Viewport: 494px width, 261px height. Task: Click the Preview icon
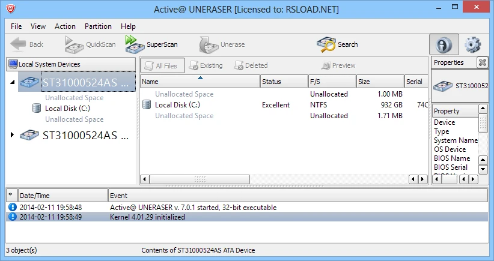pos(326,65)
